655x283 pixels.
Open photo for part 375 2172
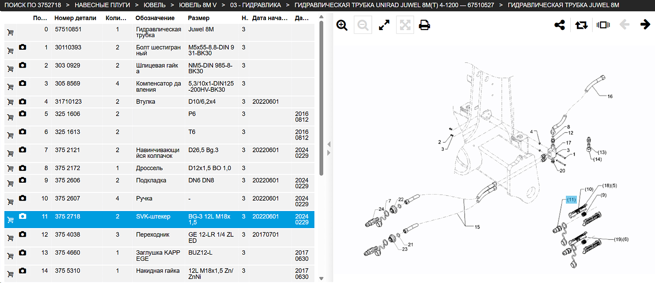(x=23, y=168)
